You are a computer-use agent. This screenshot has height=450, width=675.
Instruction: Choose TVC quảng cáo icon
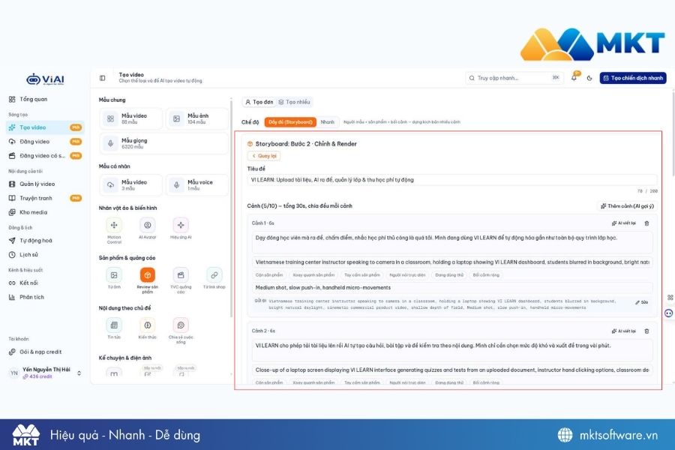tap(181, 275)
